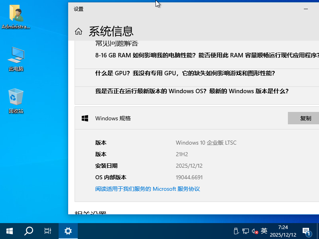This screenshot has height=239, width=319.
Task: Open the notification center
Action: coord(307,231)
